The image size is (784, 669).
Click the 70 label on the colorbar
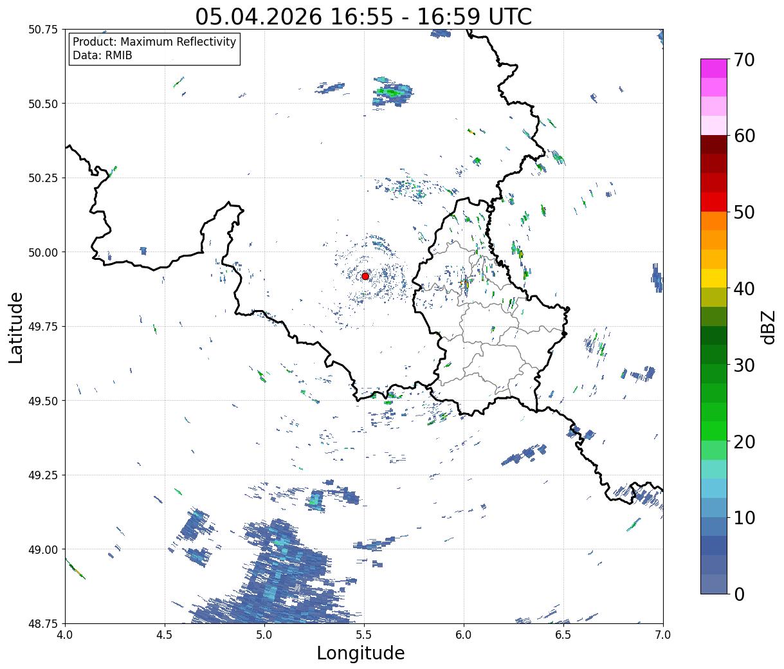[x=743, y=60]
